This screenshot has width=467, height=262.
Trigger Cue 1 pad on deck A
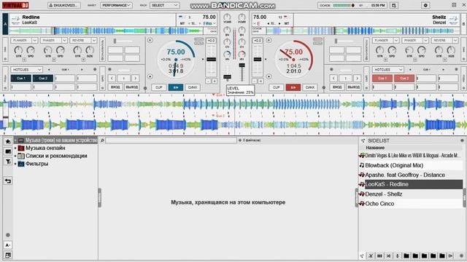[x=21, y=79]
